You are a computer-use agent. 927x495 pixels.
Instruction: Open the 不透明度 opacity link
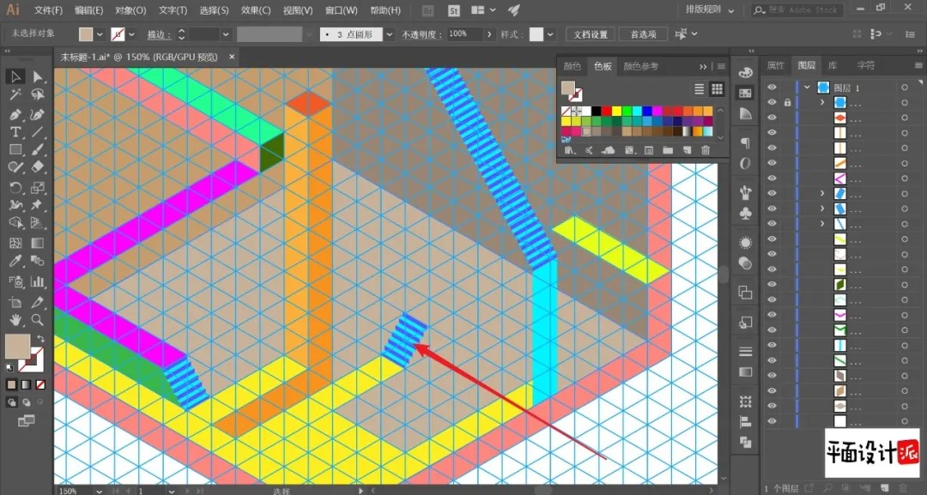coord(421,35)
